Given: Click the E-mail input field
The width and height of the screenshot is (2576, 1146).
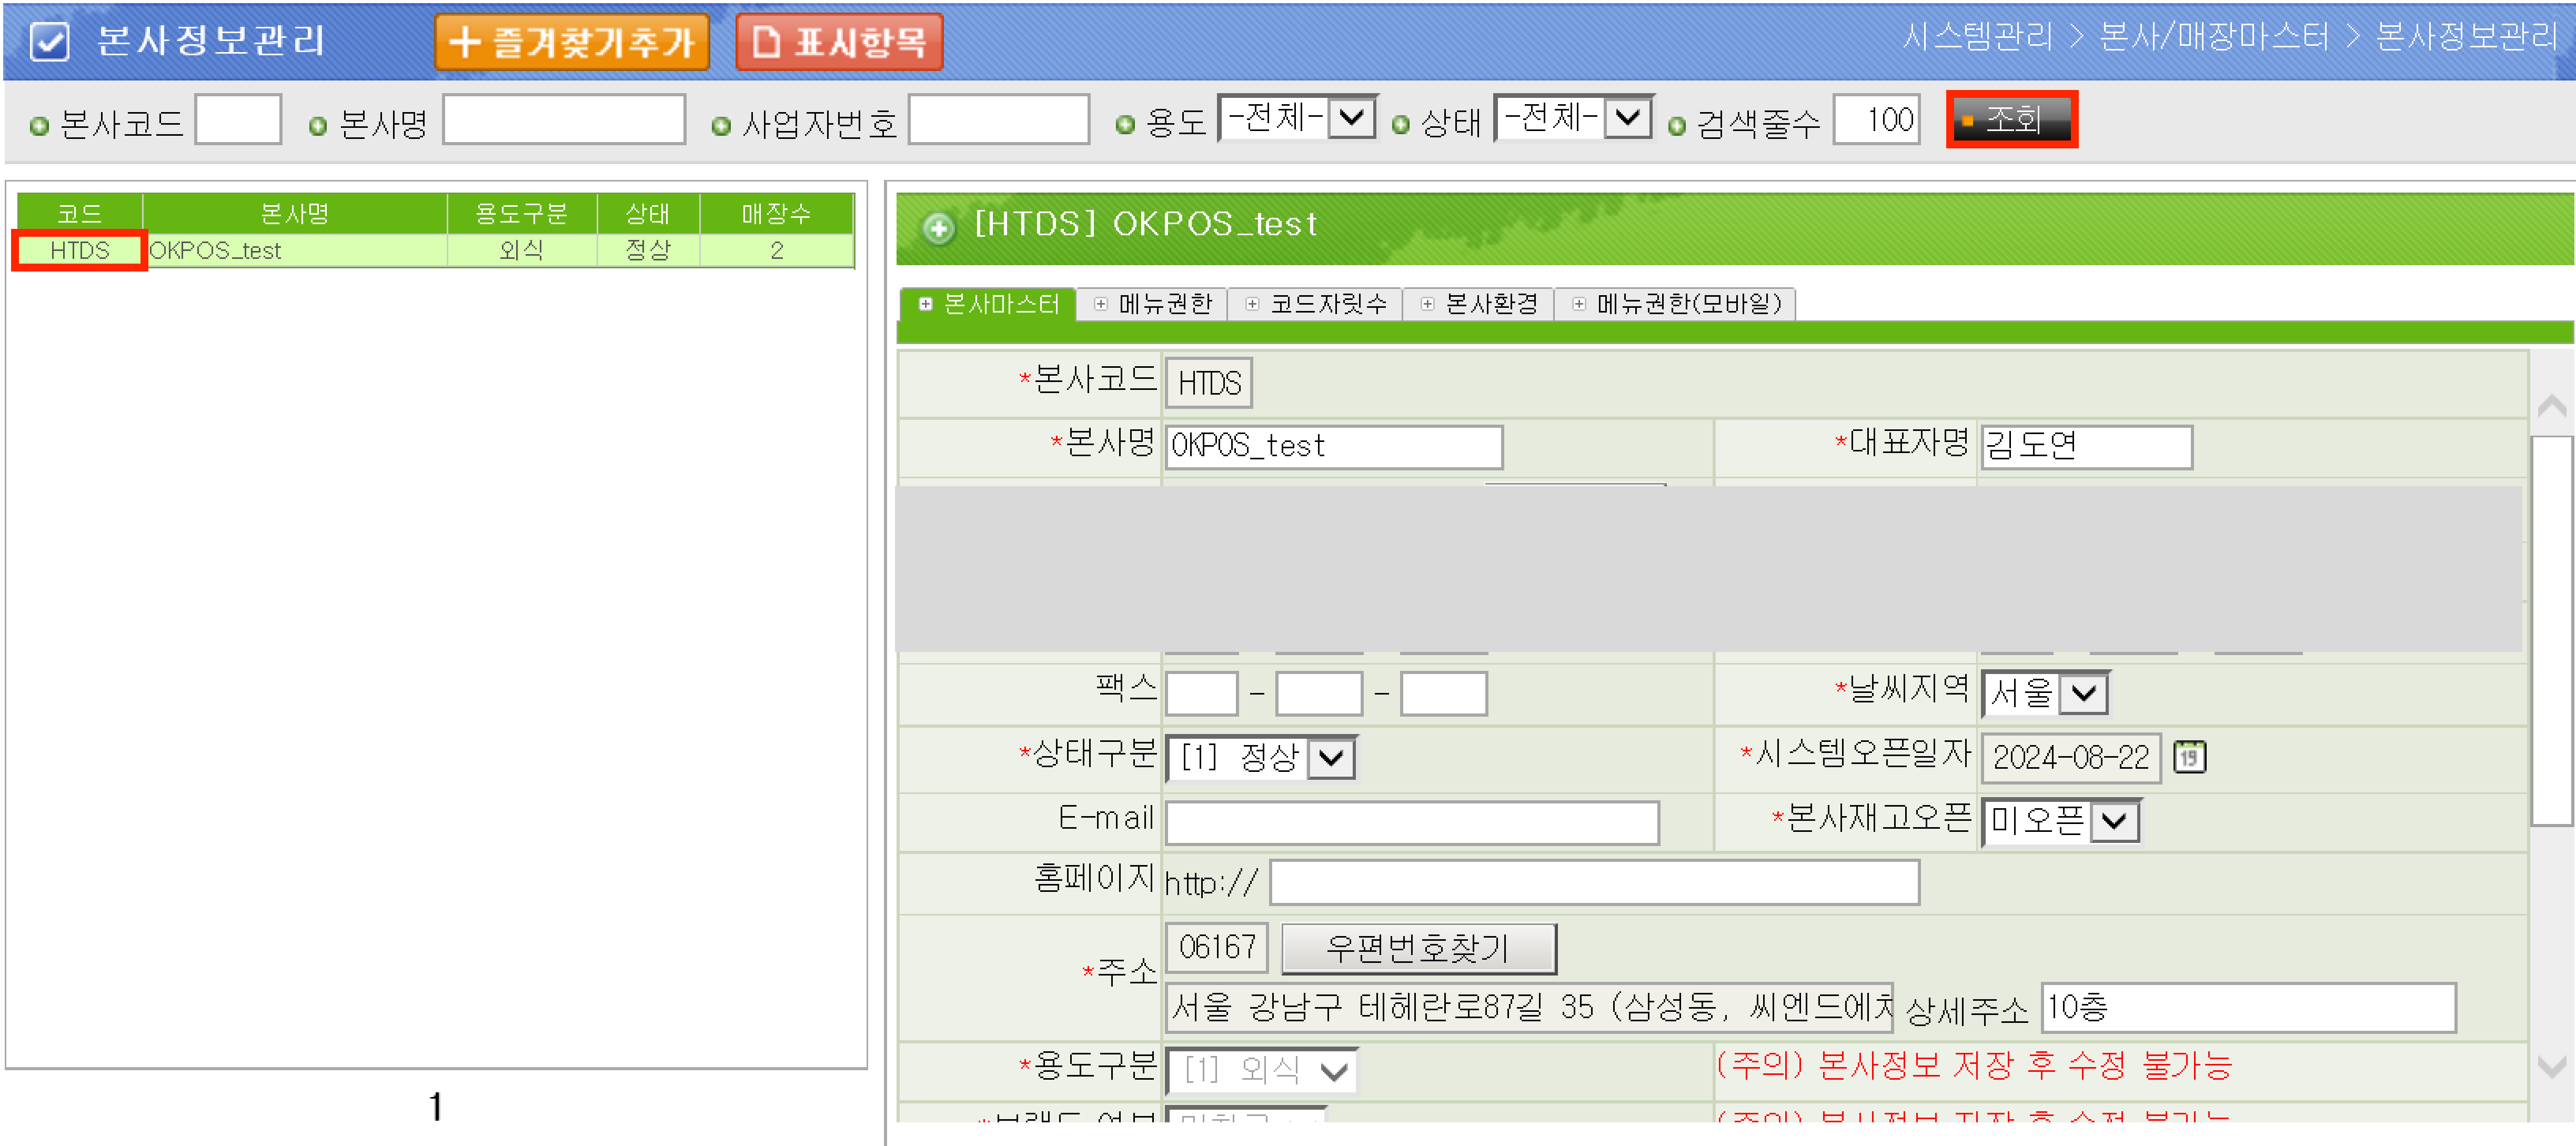Looking at the screenshot, I should click(1411, 822).
